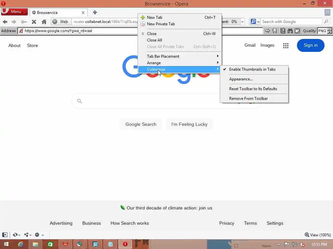This screenshot has width=333, height=249.
Task: Click the insecure-connection icon next to the URL
Action: pos(21,31)
